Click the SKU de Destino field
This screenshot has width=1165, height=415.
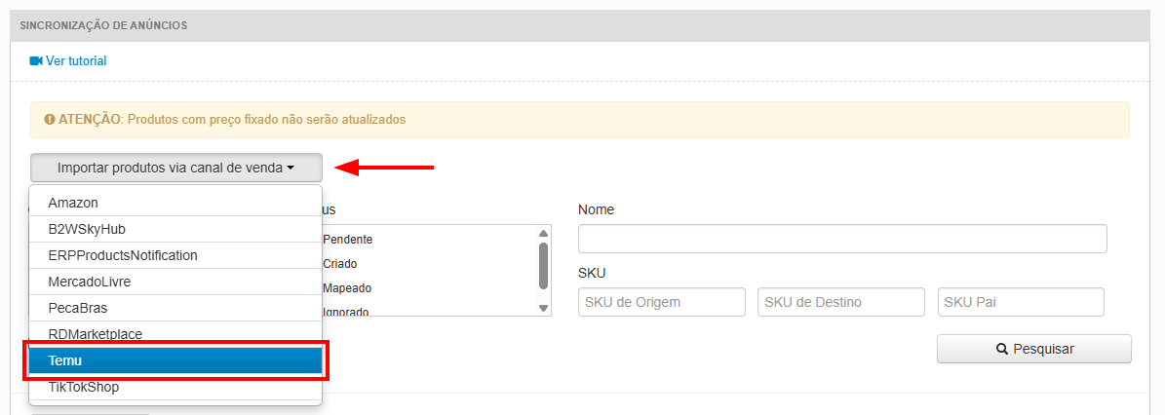(x=840, y=302)
